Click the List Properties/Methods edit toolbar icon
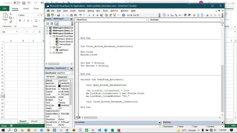This screenshot has width=237, height=133. pos(164,15)
